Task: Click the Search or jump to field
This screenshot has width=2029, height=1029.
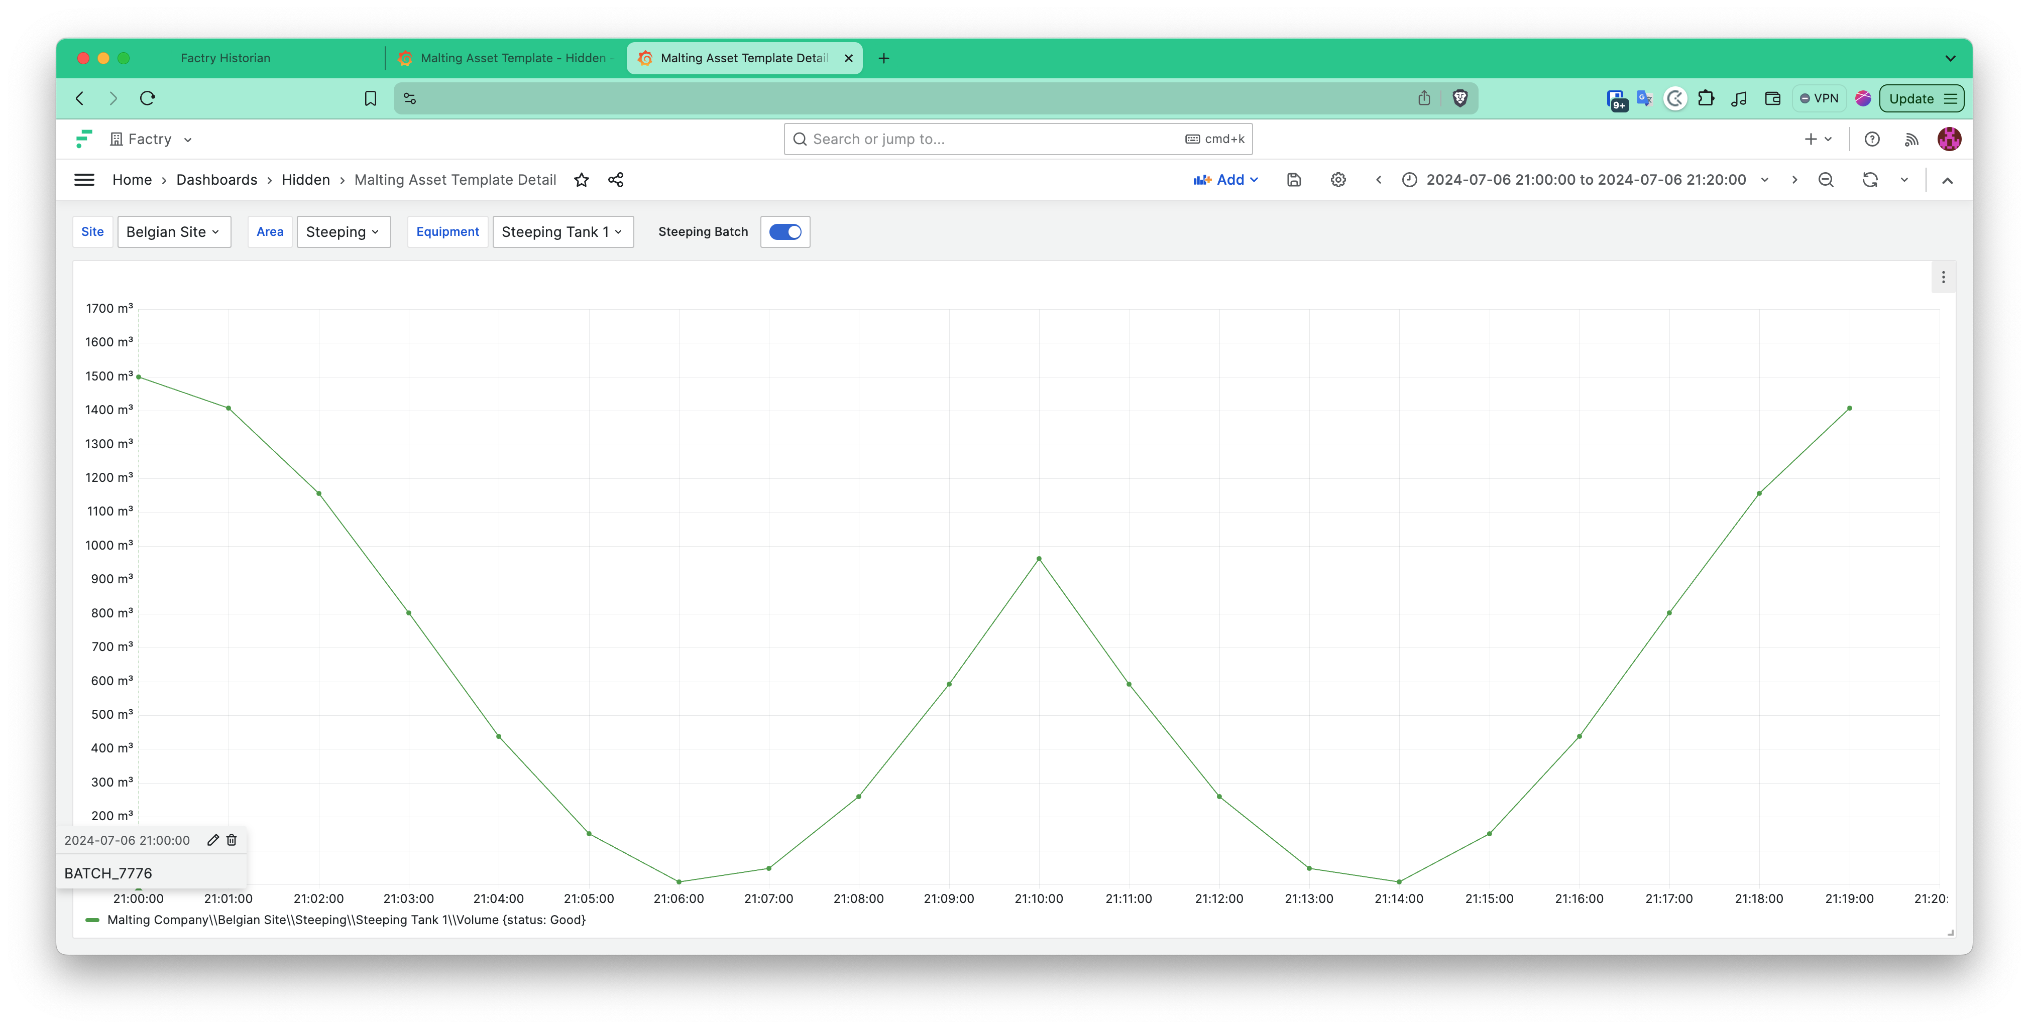Action: pyautogui.click(x=1018, y=140)
